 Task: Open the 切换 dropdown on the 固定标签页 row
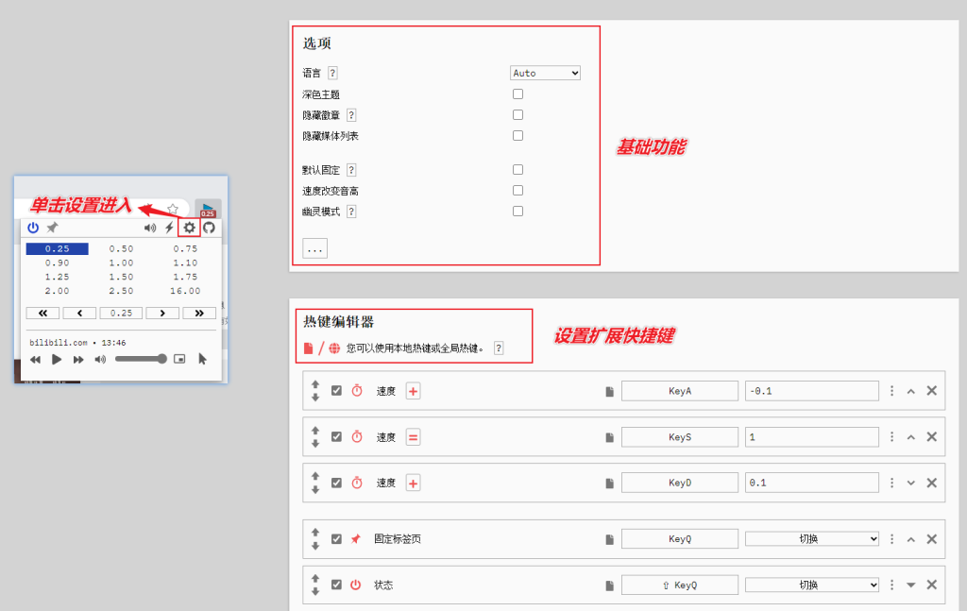[x=811, y=539]
